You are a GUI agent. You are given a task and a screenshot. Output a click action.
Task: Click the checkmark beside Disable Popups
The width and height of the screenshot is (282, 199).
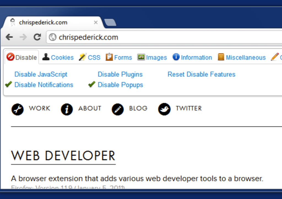point(92,84)
